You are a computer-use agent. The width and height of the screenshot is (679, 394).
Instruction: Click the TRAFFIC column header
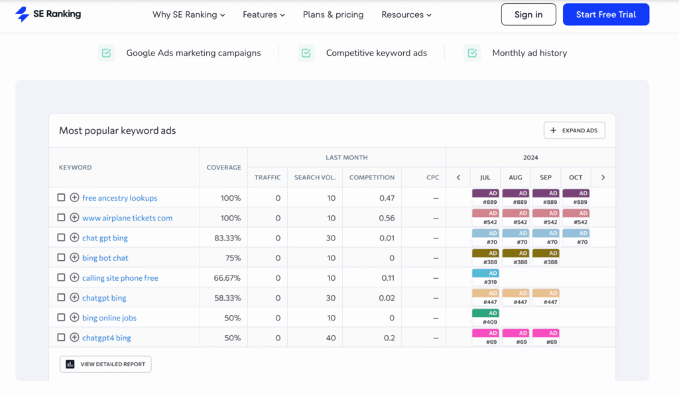(268, 177)
